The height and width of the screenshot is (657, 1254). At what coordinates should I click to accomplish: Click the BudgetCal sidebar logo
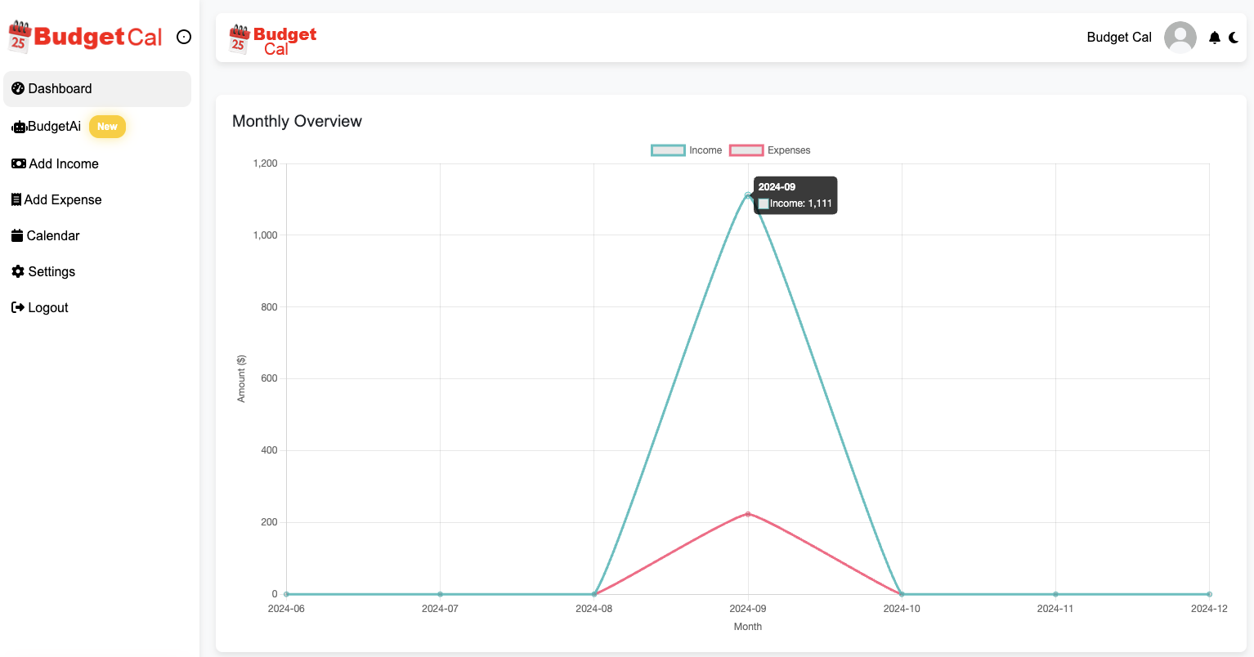tap(85, 37)
